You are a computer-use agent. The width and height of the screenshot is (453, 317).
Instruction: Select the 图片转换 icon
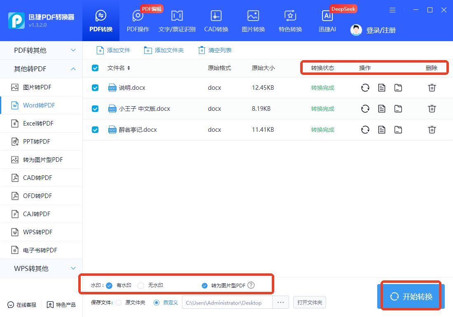click(253, 21)
